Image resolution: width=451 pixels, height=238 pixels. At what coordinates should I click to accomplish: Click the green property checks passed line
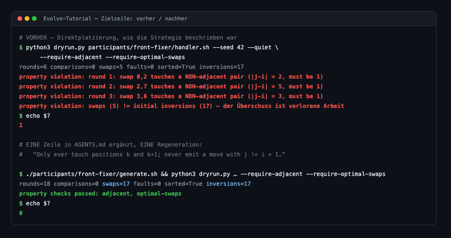[100, 194]
